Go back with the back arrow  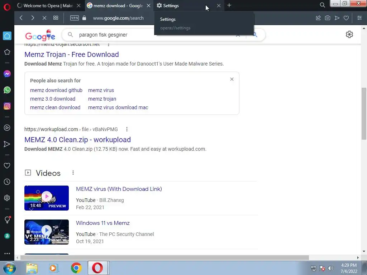(21, 18)
